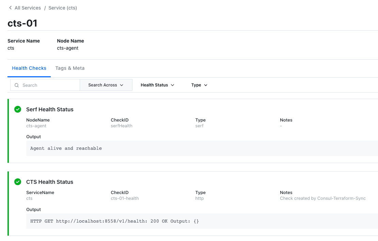Click the cts-01 page heading
The image size is (378, 241).
click(x=22, y=23)
